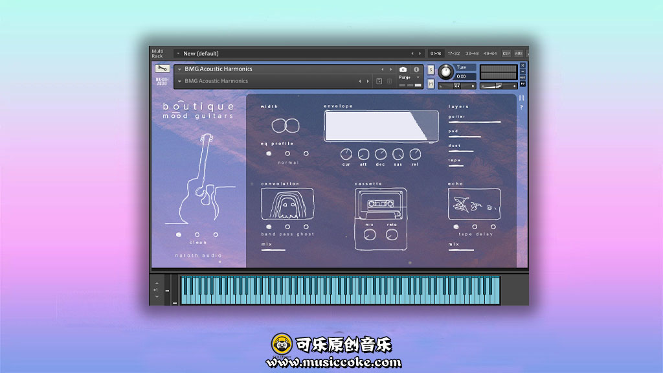Switch to channels 49-64 tab
The height and width of the screenshot is (373, 663).
coord(490,54)
